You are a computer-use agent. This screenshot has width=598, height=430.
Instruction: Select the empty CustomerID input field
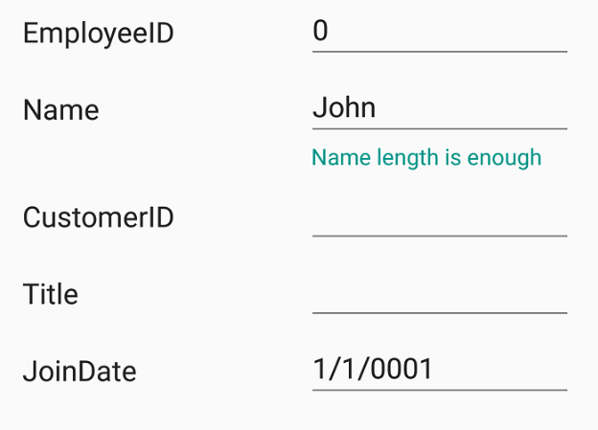[439, 217]
